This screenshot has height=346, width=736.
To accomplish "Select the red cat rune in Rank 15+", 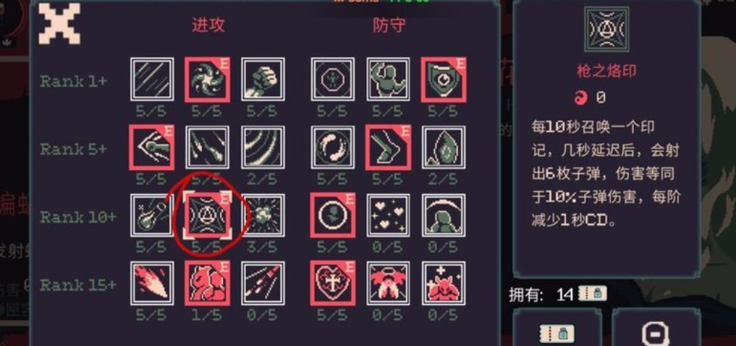I will pos(207,283).
